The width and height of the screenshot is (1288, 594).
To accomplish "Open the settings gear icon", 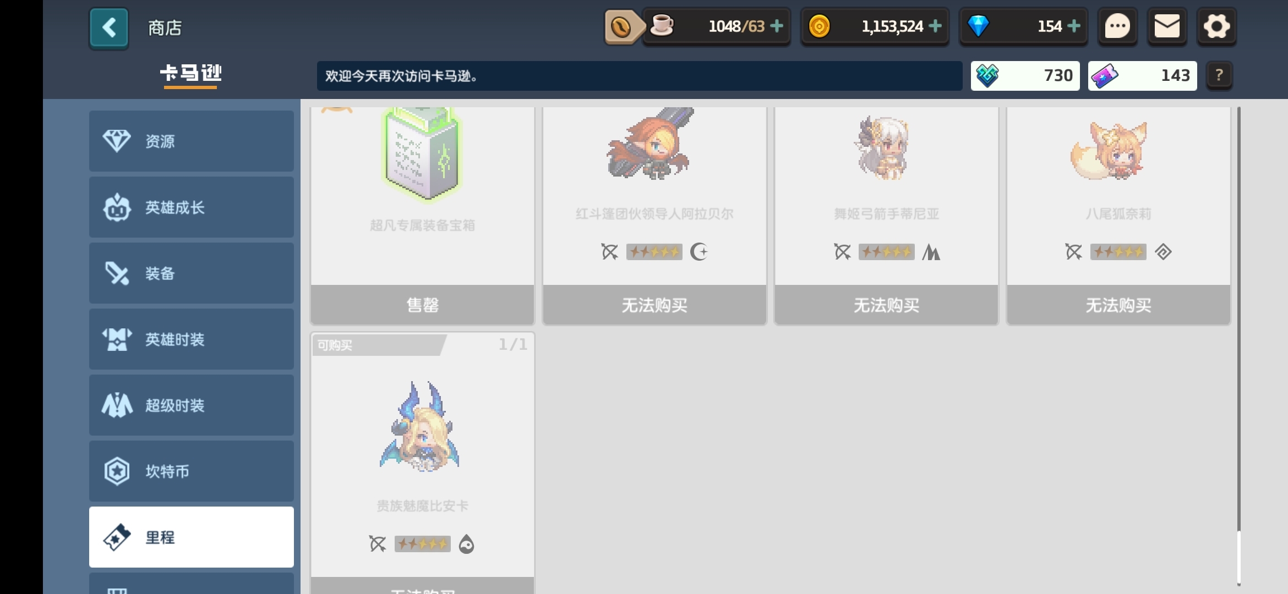I will coord(1216,26).
